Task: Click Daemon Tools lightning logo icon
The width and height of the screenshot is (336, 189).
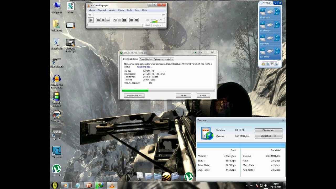Action: 261,3
